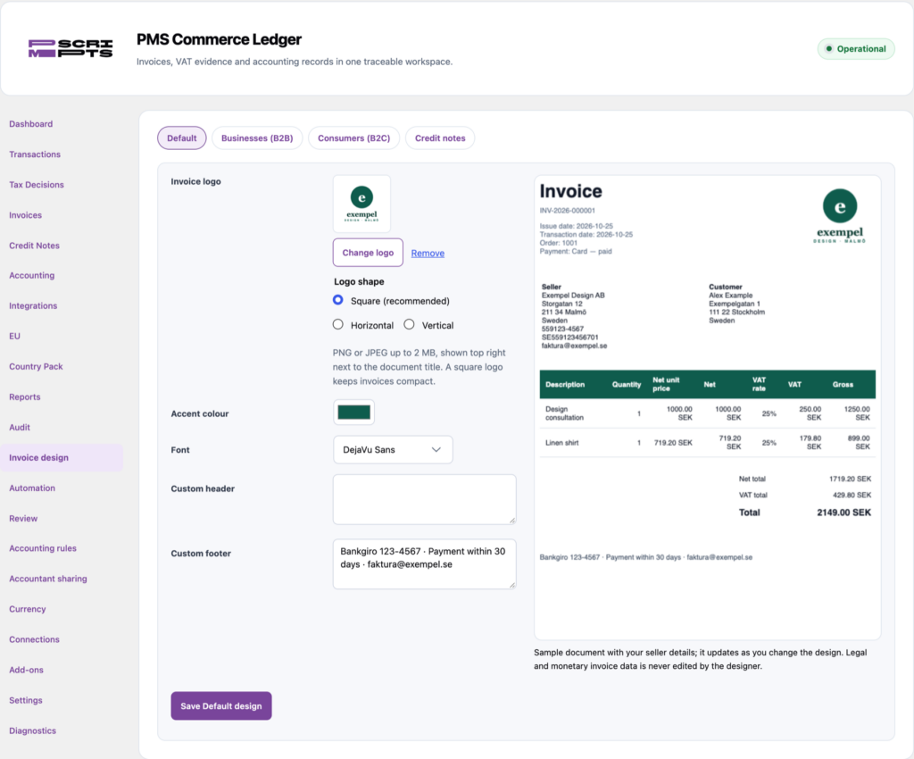Screen dimensions: 914x759
Task: Open Automation page
Action: [32, 488]
